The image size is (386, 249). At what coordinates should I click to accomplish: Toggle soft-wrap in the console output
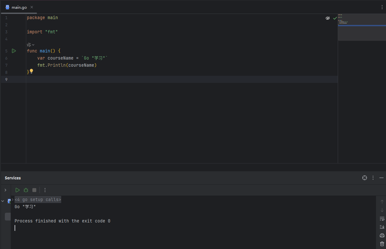pyautogui.click(x=382, y=219)
